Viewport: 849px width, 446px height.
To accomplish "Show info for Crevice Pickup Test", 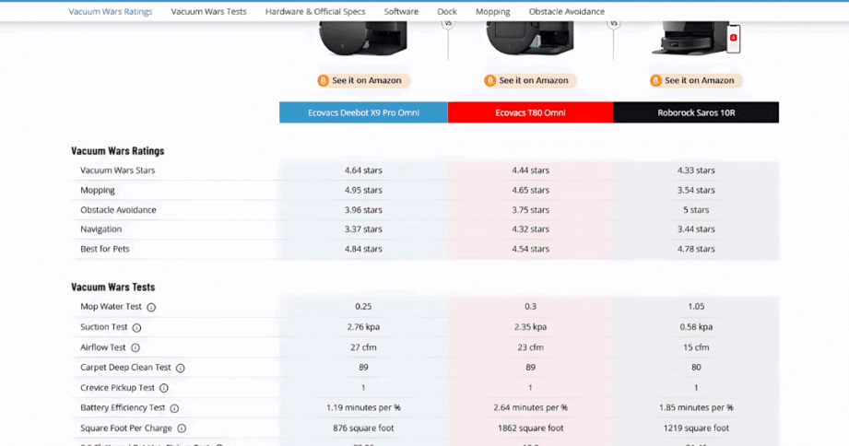I will pyautogui.click(x=164, y=389).
